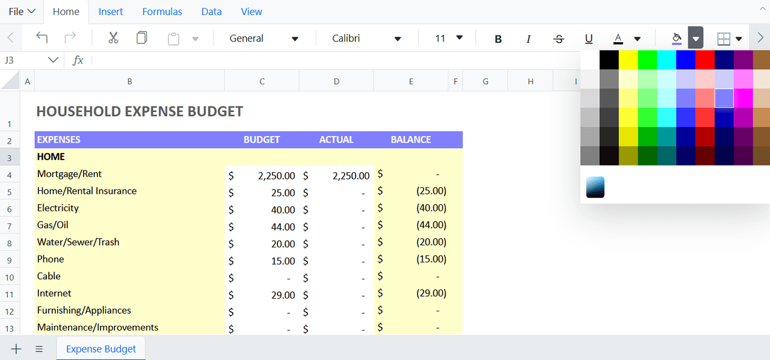Image resolution: width=770 pixels, height=360 pixels.
Task: Toggle Bold formatting
Action: pyautogui.click(x=498, y=39)
